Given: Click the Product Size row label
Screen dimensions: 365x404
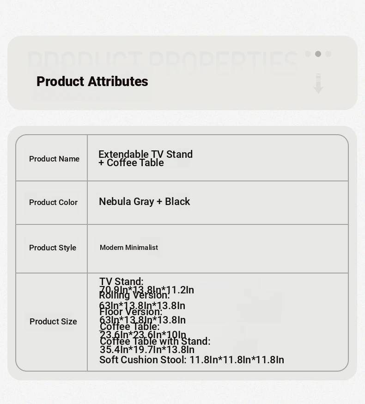Looking at the screenshot, I should pyautogui.click(x=53, y=321).
